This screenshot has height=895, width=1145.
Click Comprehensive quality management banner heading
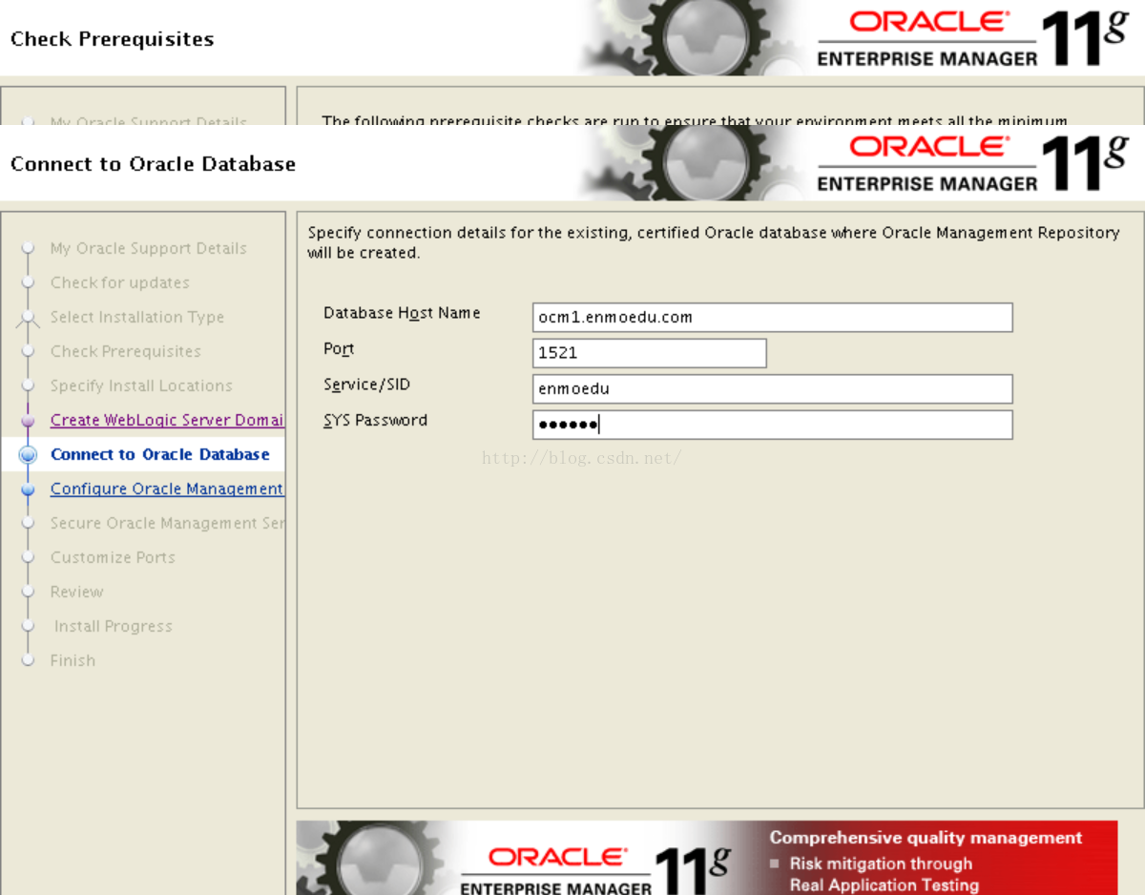pos(926,838)
